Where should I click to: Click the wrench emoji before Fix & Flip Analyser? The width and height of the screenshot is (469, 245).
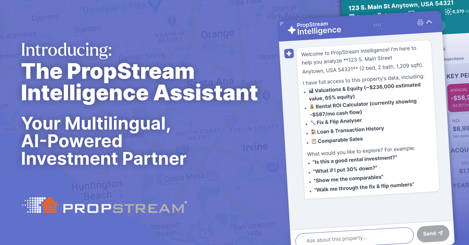coord(313,123)
